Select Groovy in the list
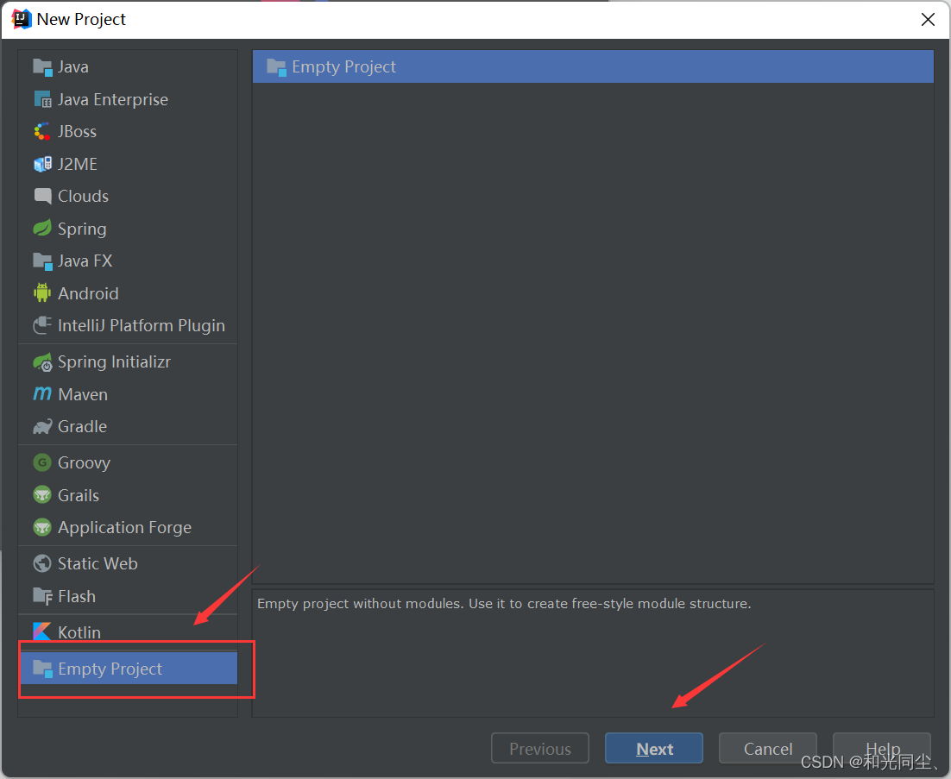 128,462
